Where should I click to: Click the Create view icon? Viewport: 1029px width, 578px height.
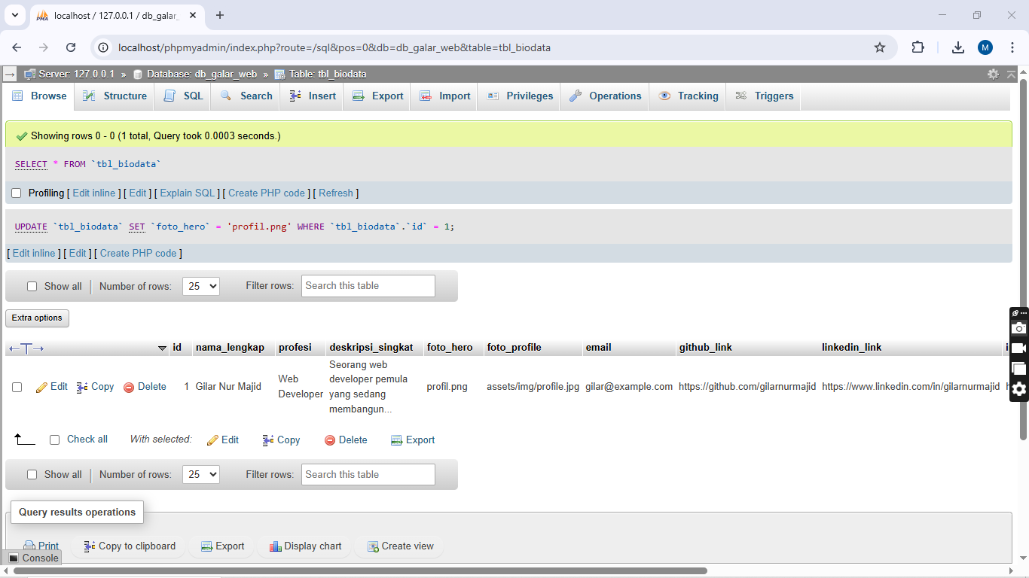(372, 546)
